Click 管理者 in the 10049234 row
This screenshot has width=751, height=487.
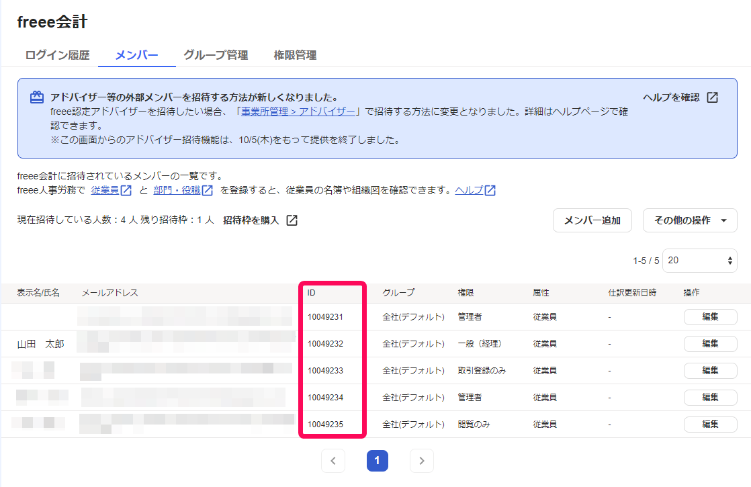pos(470,398)
